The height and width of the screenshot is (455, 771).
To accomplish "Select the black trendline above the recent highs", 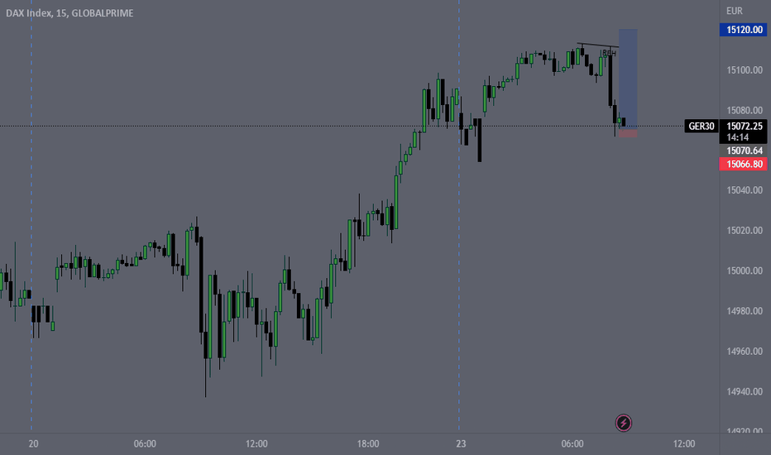I will coord(598,45).
